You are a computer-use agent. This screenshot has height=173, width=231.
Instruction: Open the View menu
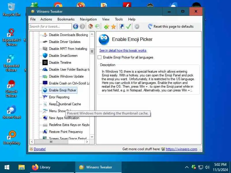click(x=106, y=19)
